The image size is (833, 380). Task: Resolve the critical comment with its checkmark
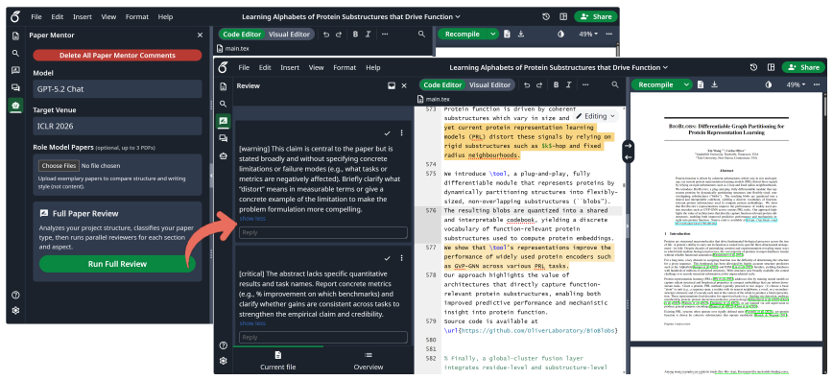tap(388, 258)
